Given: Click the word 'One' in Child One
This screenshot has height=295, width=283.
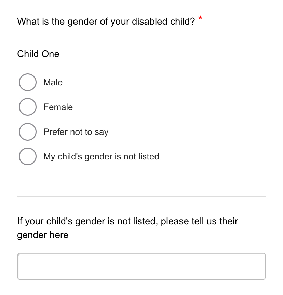Looking at the screenshot, I should point(51,54).
